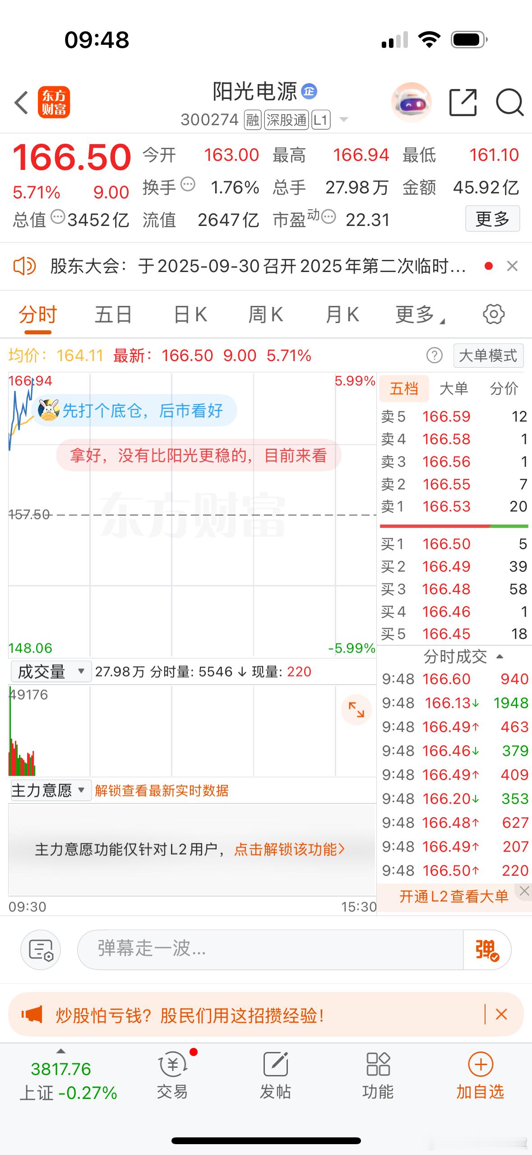The width and height of the screenshot is (532, 1155).
Task: Tap 买2 price 166.49 in order book
Action: (446, 566)
